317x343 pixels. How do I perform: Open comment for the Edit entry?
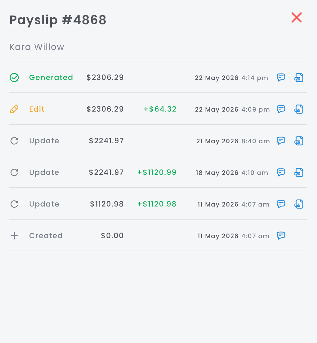(x=281, y=109)
